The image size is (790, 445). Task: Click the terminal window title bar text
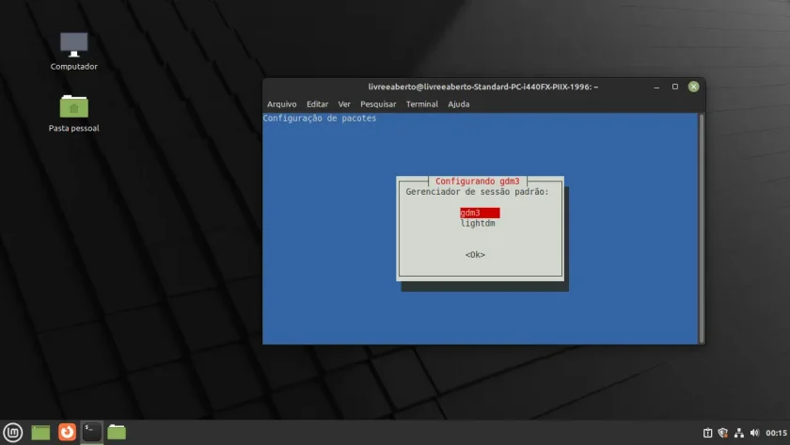click(483, 87)
